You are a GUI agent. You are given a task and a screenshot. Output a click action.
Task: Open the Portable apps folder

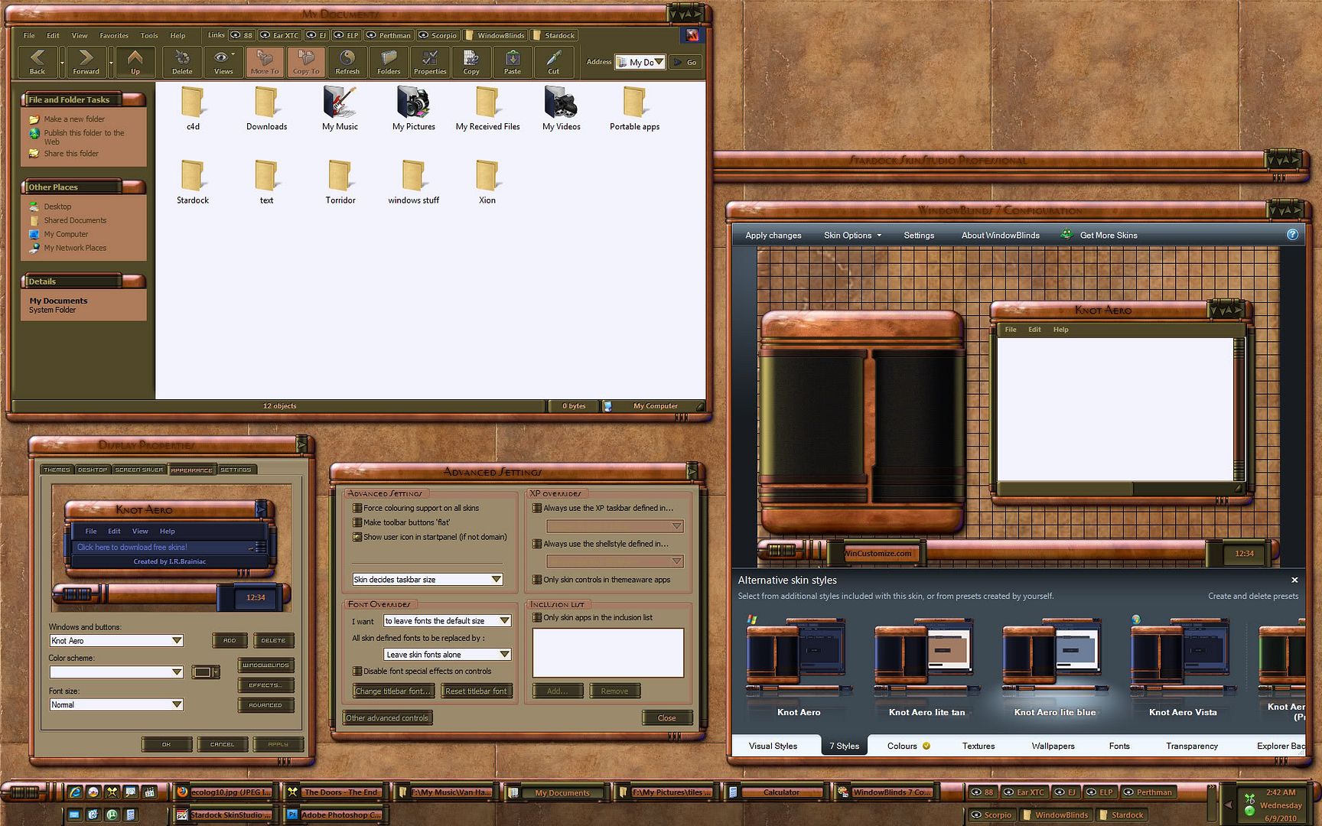coord(634,109)
